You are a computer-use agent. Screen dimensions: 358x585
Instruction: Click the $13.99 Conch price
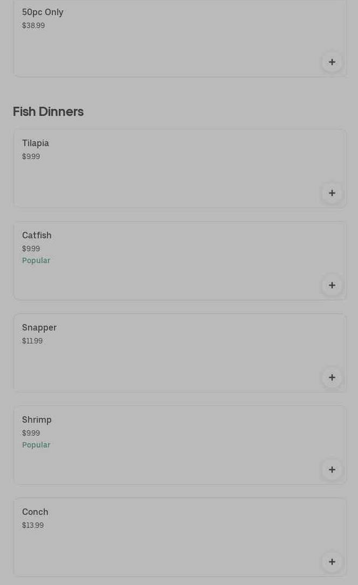[x=33, y=525]
